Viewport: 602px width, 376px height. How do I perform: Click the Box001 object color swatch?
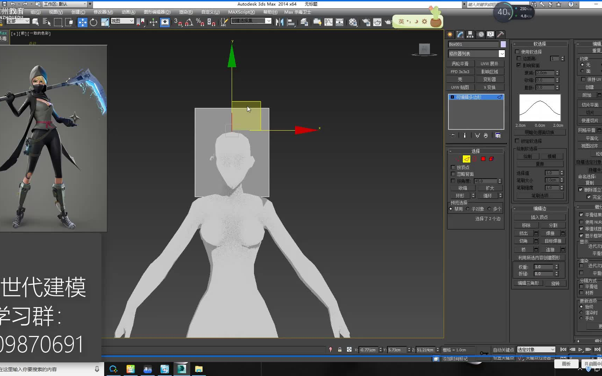point(503,44)
